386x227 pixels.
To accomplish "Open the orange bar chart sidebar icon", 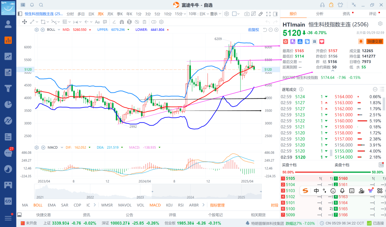I will (8, 40).
